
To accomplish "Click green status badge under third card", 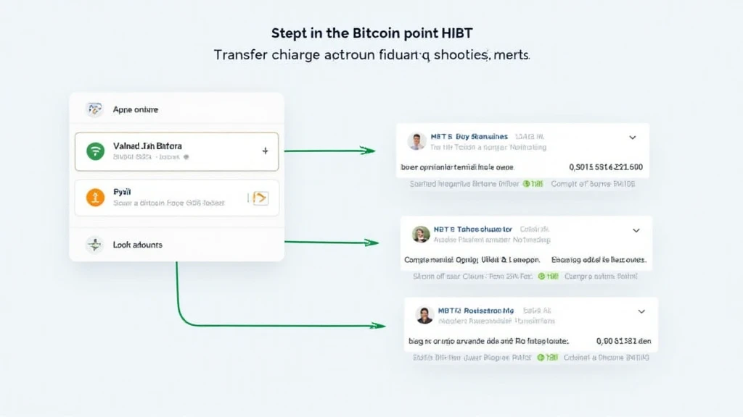I will point(548,358).
